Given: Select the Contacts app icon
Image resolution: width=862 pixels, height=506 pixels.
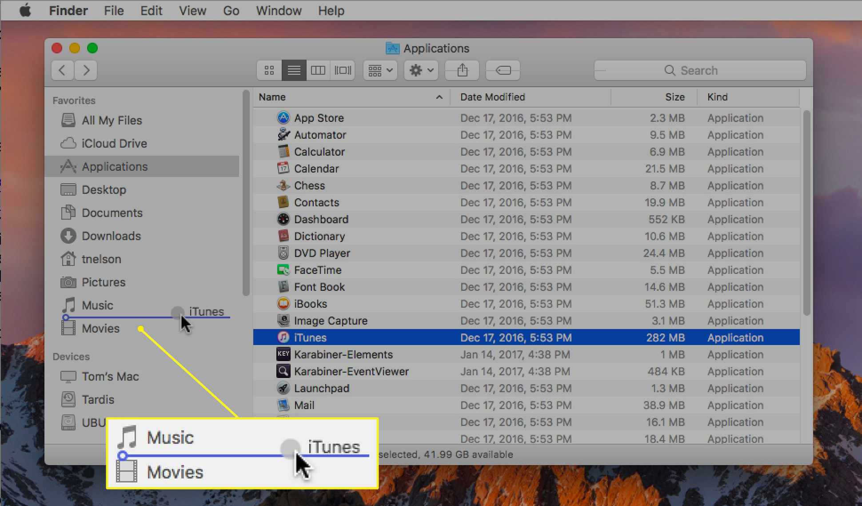Looking at the screenshot, I should [283, 202].
